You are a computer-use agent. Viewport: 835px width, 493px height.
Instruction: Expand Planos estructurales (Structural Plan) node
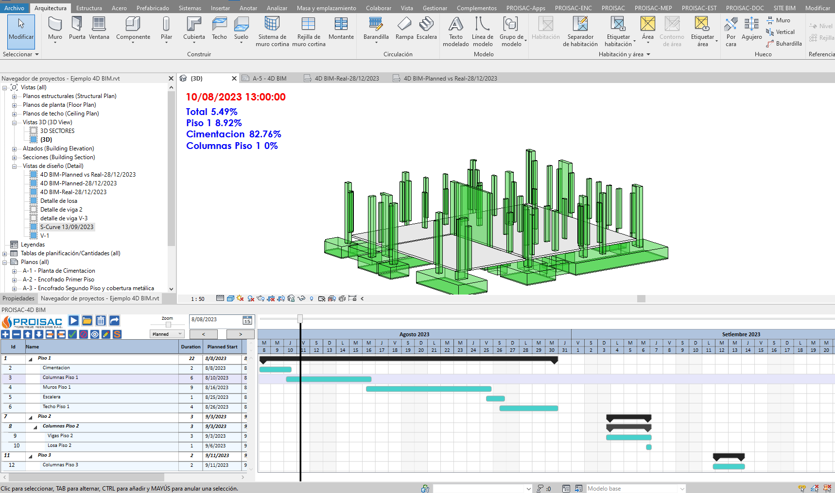[14, 97]
